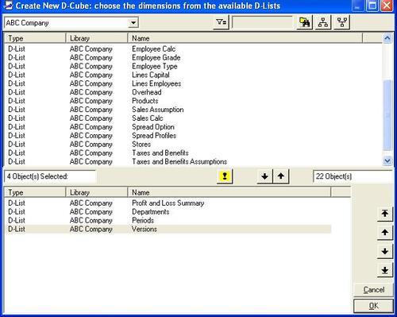Select Stores D-List row
Image resolution: width=397 pixels, height=317 pixels.
tap(193, 145)
